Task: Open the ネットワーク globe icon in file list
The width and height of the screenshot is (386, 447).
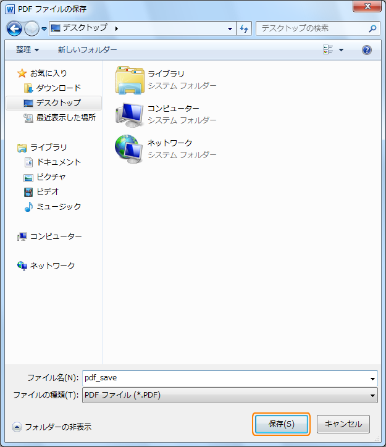Action: (129, 148)
